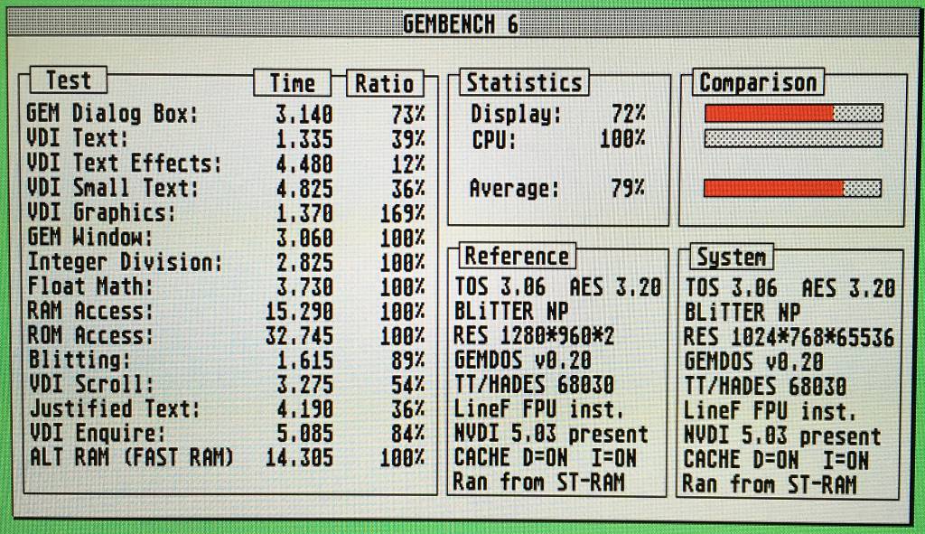
Task: Select the 'VDI Small Text:' test row
Action: (226, 188)
